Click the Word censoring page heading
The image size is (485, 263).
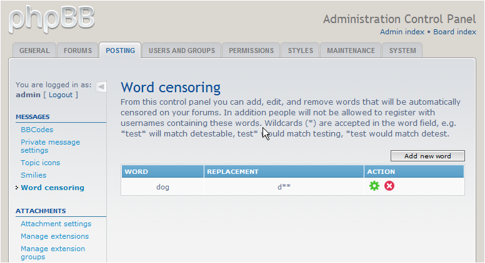[171, 88]
